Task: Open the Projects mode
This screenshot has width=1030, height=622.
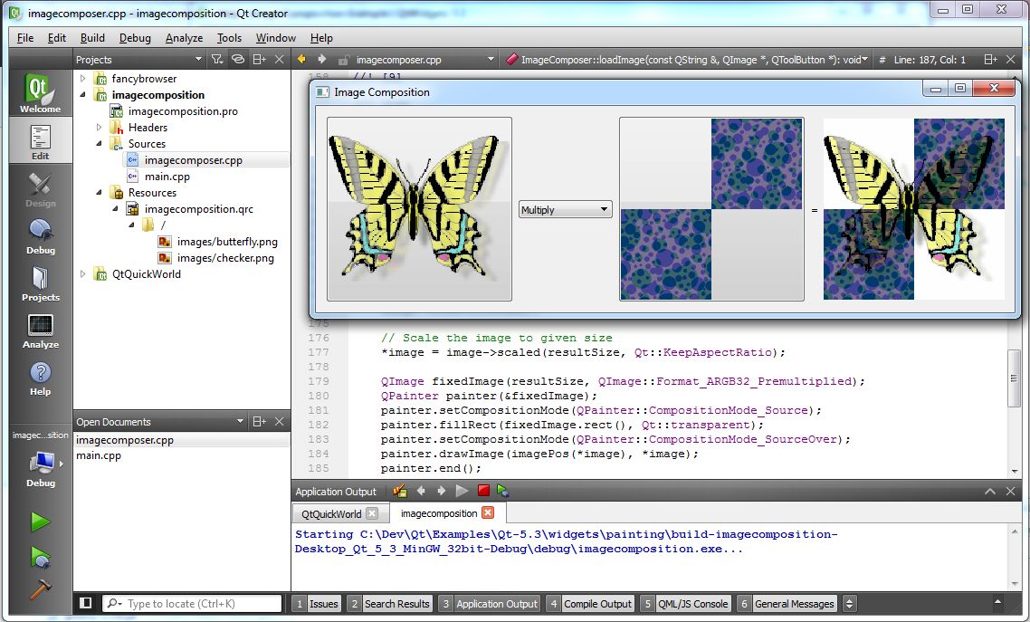Action: click(x=40, y=282)
